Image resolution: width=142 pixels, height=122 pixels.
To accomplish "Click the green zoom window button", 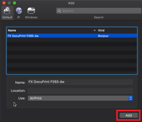I will (14, 3).
